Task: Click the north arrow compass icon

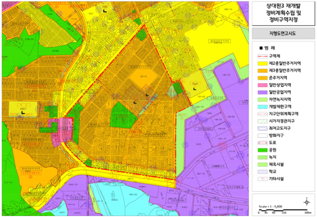Action: tap(307, 202)
